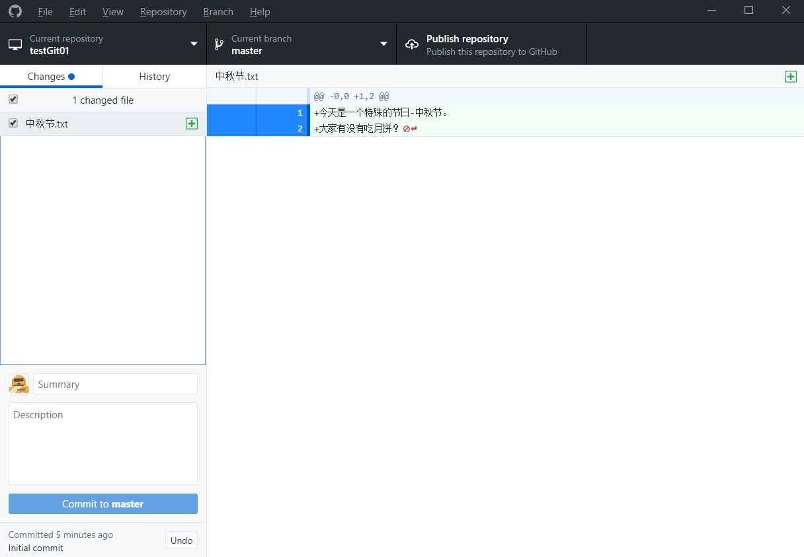Click Publish repository button

(x=491, y=44)
